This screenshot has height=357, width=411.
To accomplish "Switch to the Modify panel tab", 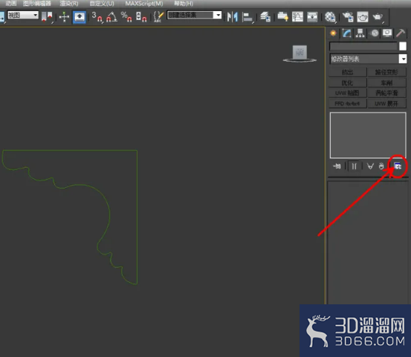I will 347,33.
